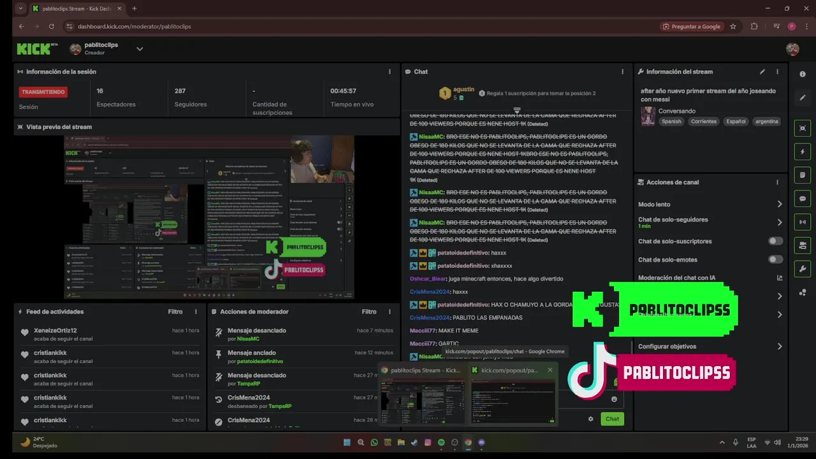Open the emoji picker in chat
The height and width of the screenshot is (459, 816).
click(614, 399)
